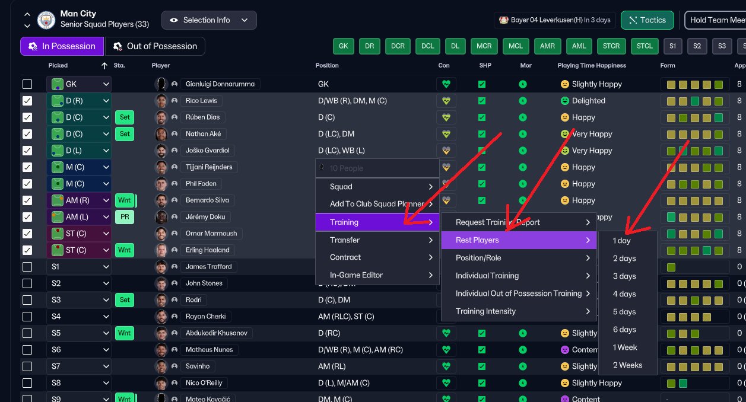Uncheck the Rico Lewis row checkbox
Image resolution: width=746 pixels, height=402 pixels.
tap(27, 101)
